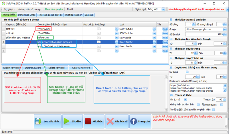This screenshot has width=229, height=134.
Task: Click Xóa for first soft việt row
Action: 165,29
